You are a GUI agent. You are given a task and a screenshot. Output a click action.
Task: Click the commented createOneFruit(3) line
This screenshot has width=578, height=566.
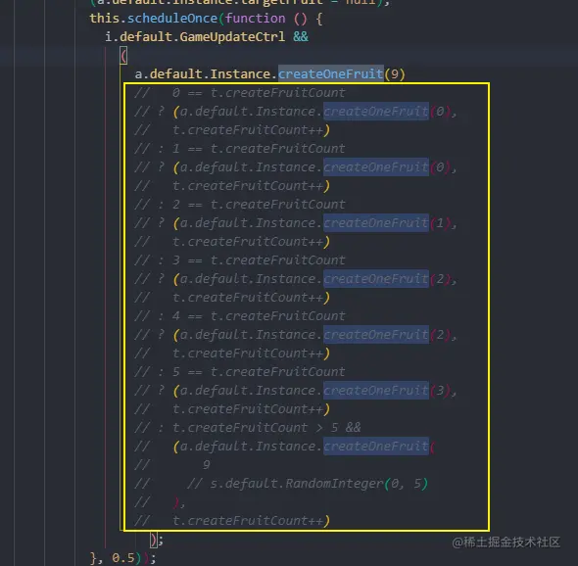(296, 391)
